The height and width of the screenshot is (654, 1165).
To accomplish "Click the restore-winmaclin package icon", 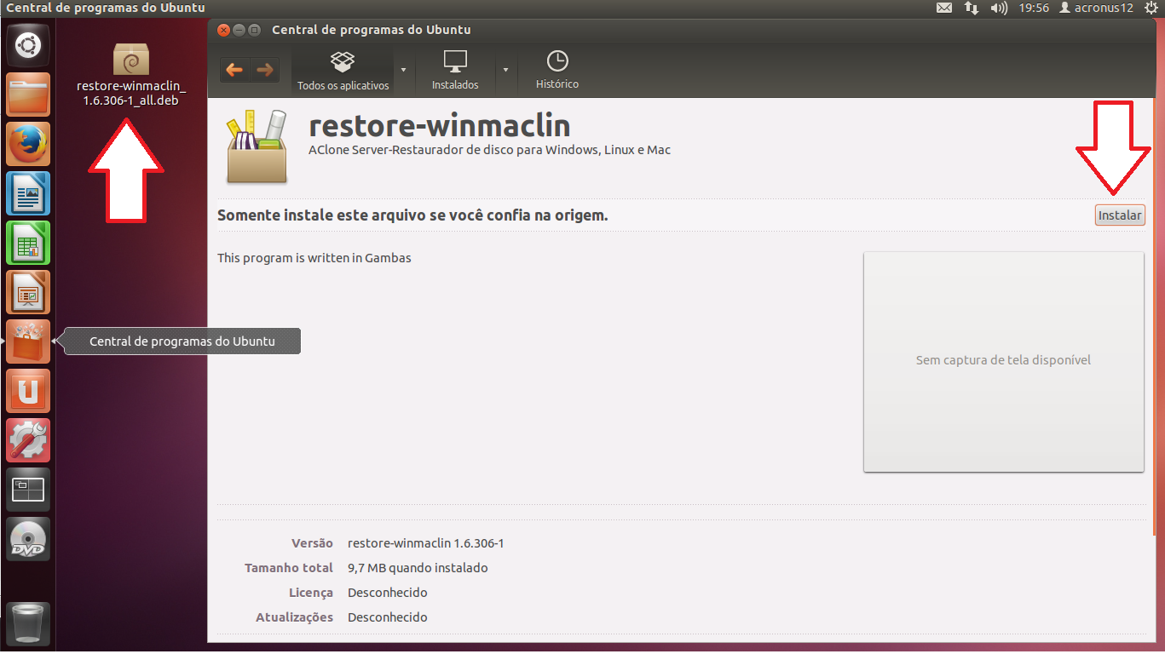I will point(257,146).
